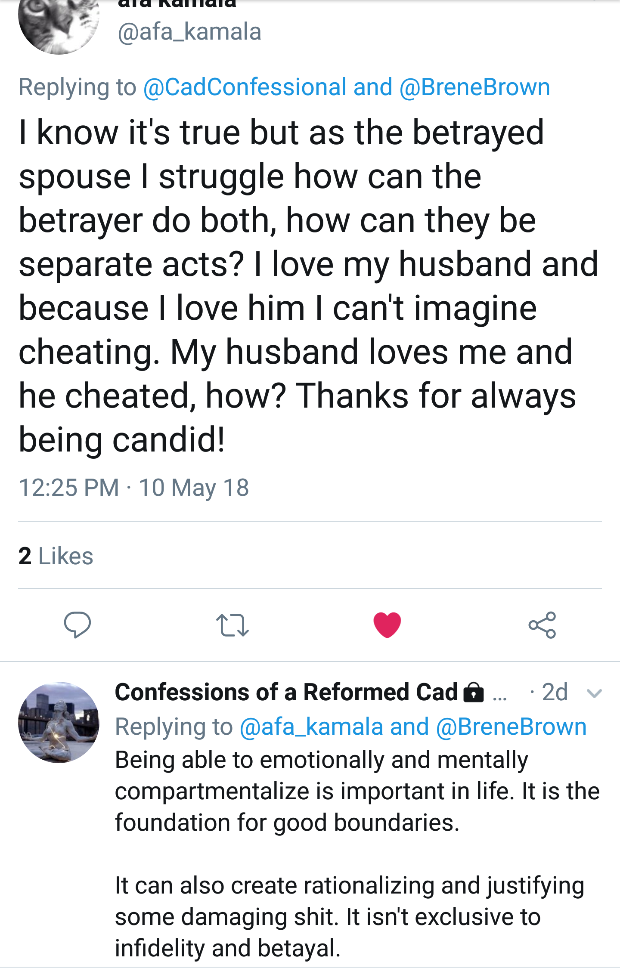View the 2 Likes list

click(56, 556)
